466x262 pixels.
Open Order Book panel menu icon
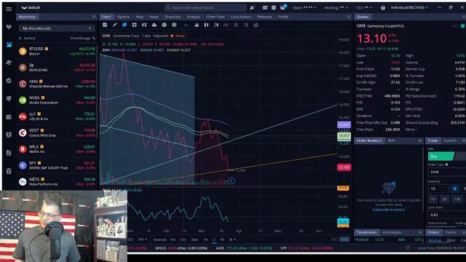(420, 140)
